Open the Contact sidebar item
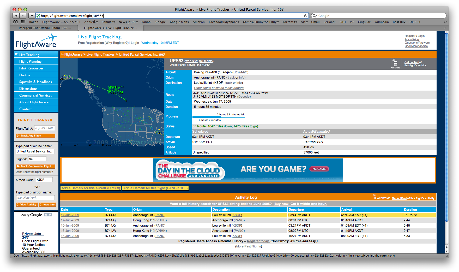Image resolution: width=459 pixels, height=272 pixels. pos(36,109)
